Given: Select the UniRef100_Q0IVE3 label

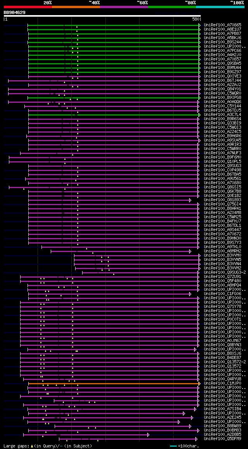Looking at the screenshot, I should (x=222, y=76).
